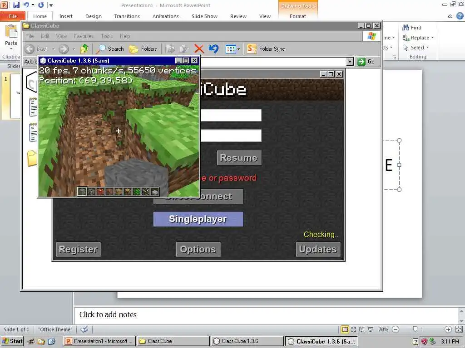
Task: Click the Register button in the launcher
Action: pos(78,249)
